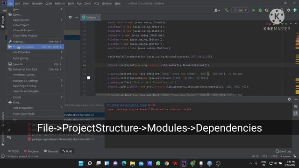This screenshot has width=299, height=168.
Task: Expand the Open Recent submenu
Action: click(x=36, y=20)
